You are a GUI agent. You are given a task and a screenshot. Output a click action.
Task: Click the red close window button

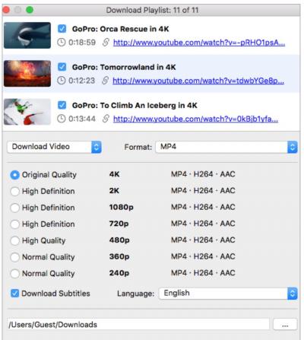[x=6, y=10]
